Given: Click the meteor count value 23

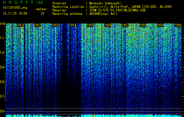Looking at the screenshot, I should click(x=42, y=13).
